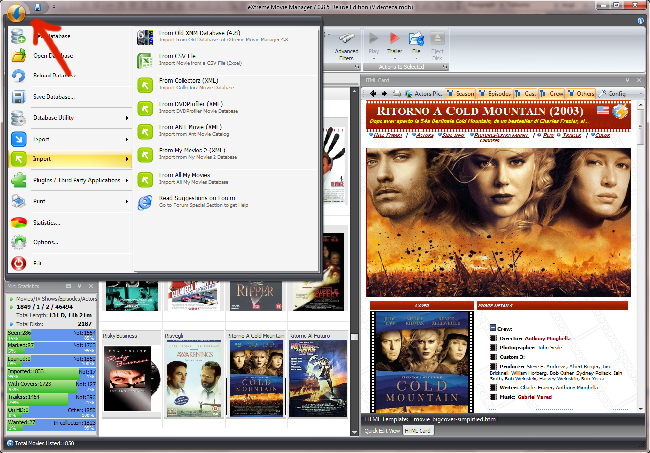
Task: Open Gabriel Yared music link
Action: point(535,397)
